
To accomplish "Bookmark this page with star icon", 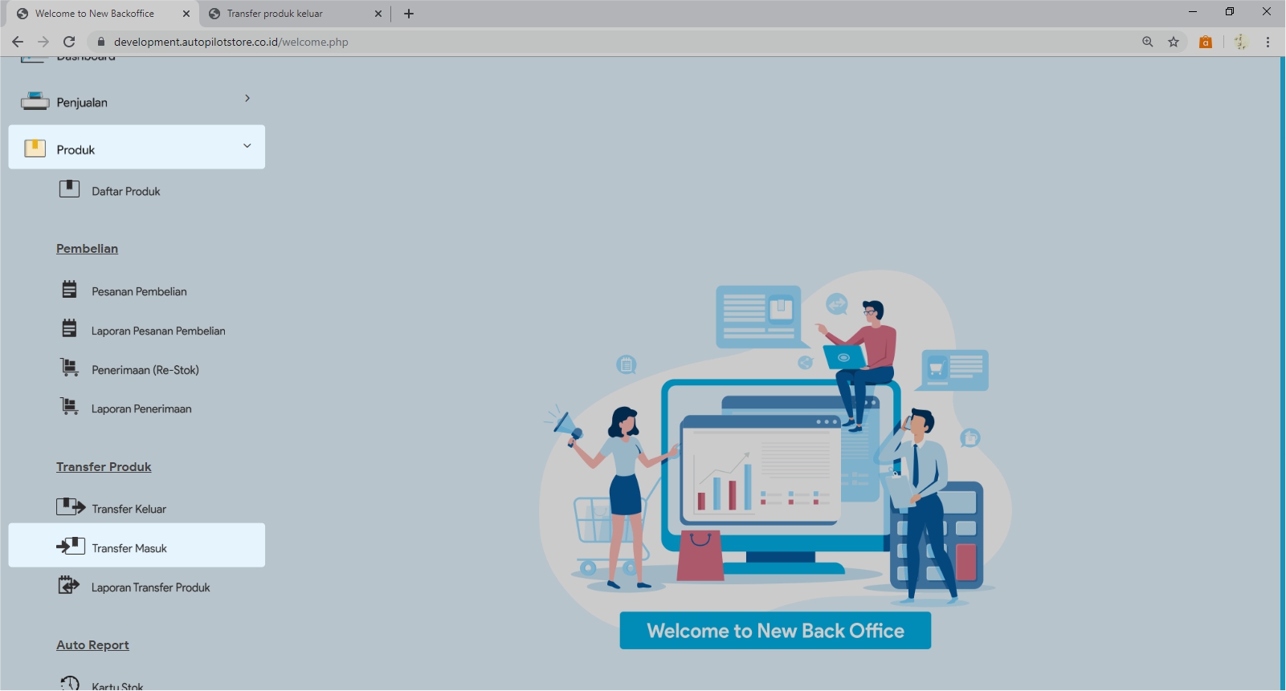I will 1174,42.
